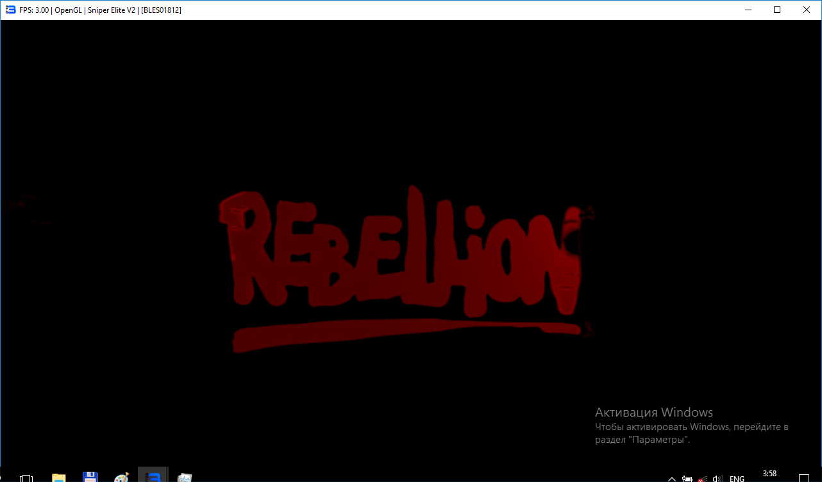
Task: Click the RPCS3 logo icon in title bar
Action: pos(10,10)
